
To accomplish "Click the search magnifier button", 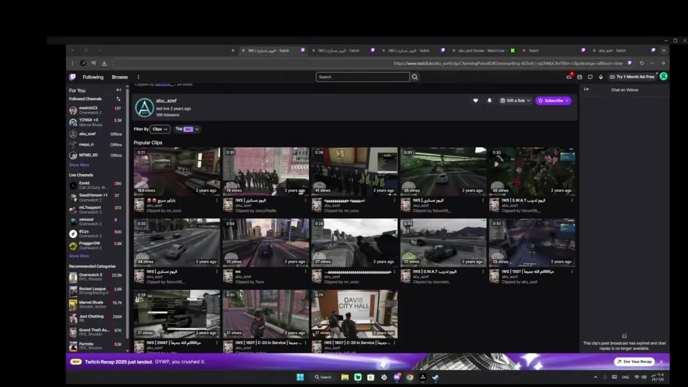I will (x=414, y=77).
